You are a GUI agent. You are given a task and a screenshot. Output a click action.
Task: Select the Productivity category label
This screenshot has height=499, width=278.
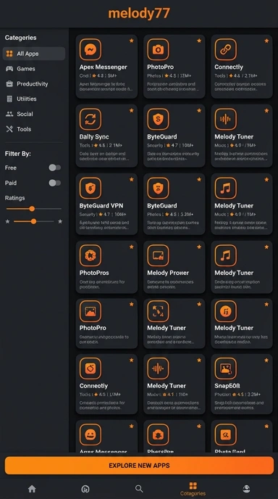pyautogui.click(x=33, y=83)
